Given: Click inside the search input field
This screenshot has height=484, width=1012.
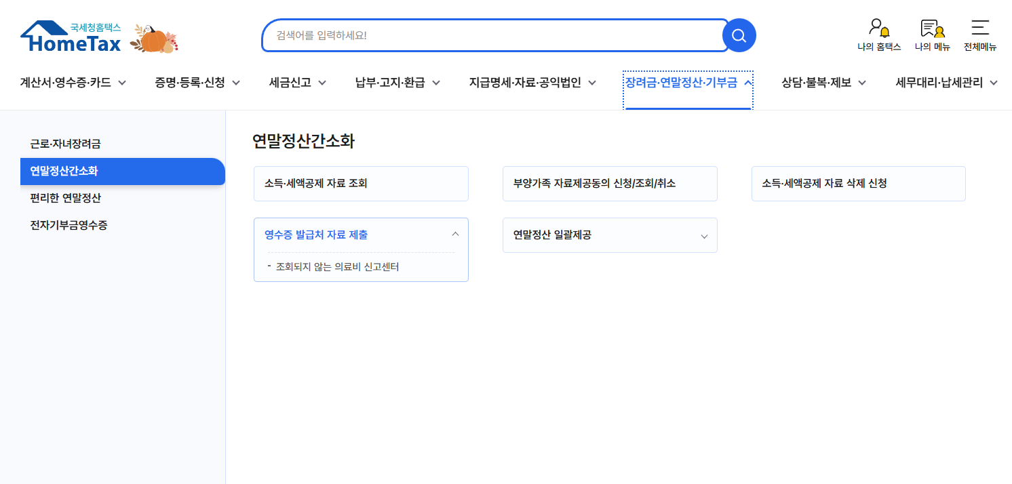Looking at the screenshot, I should click(x=495, y=35).
